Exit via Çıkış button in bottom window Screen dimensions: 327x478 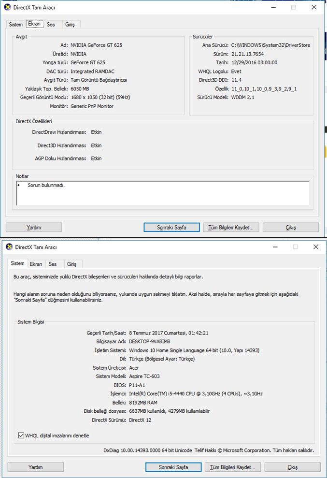point(293,467)
